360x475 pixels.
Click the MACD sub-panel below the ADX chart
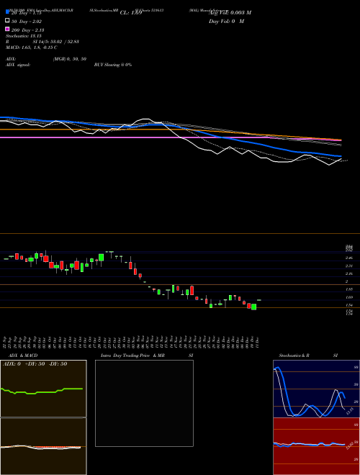(x=43, y=446)
